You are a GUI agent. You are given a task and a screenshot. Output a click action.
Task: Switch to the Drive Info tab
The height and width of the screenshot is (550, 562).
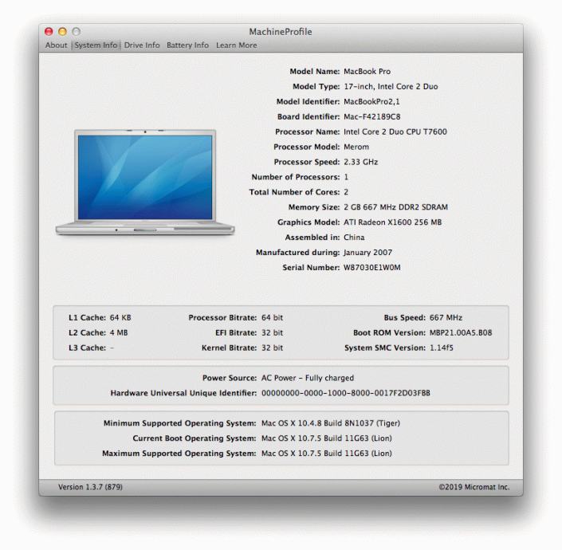[x=142, y=45]
